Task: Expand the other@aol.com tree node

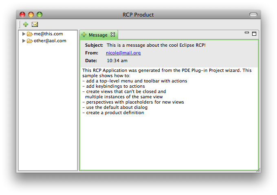Action: (x=24, y=41)
